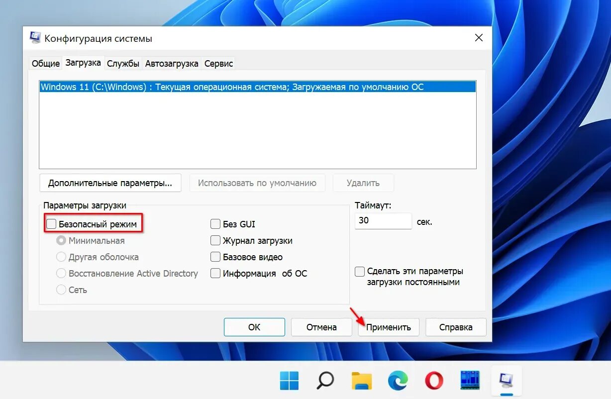Check Сделать эти параметры загрузки постоянными
Screen dimensions: 611x399
pyautogui.click(x=360, y=272)
